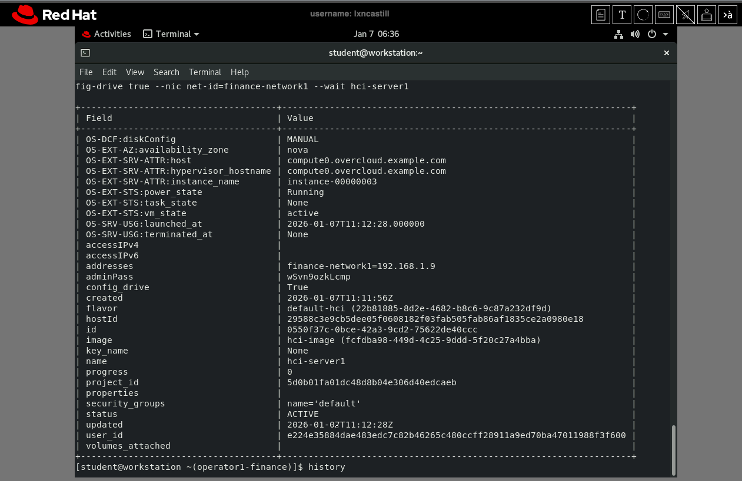Image resolution: width=742 pixels, height=481 pixels.
Task: Click the power icon in GNOME panel
Action: point(651,34)
